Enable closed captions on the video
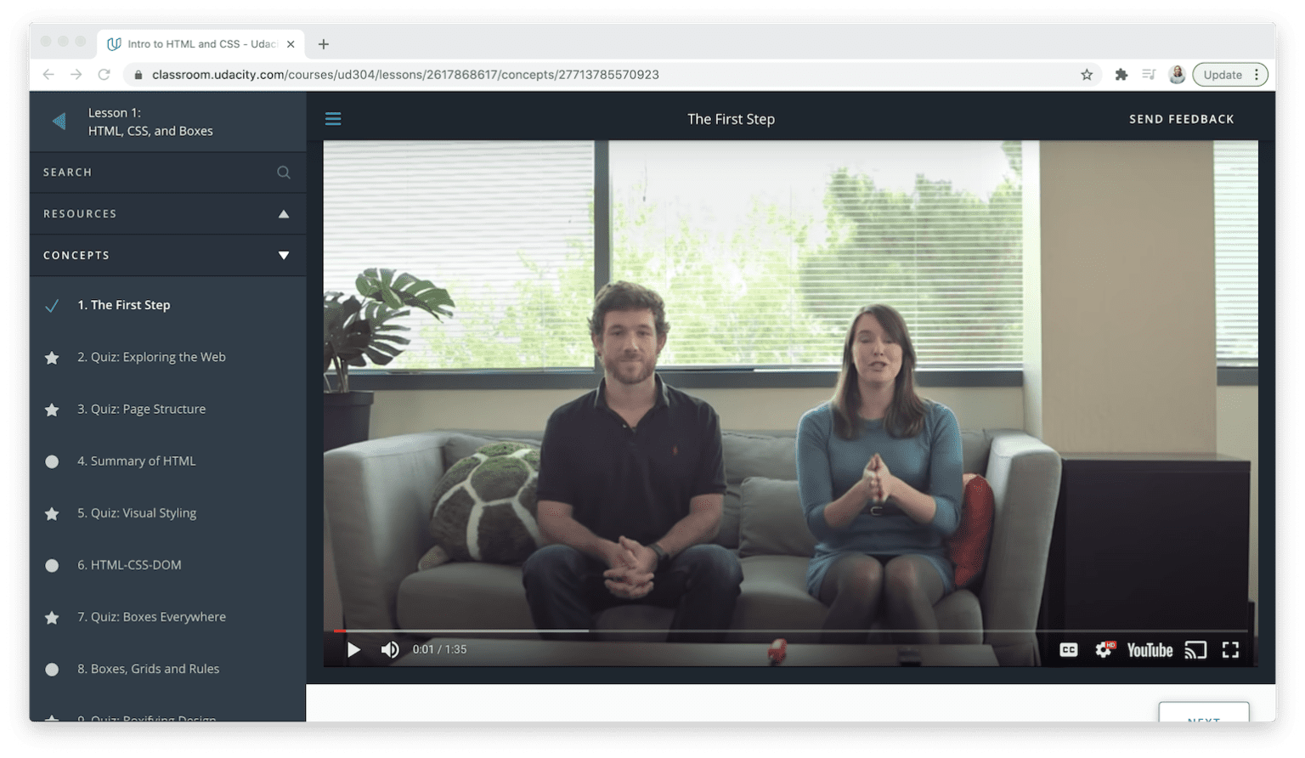Image resolution: width=1305 pixels, height=758 pixels. [1068, 649]
